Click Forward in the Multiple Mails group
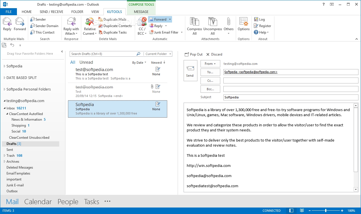 pos(20,24)
